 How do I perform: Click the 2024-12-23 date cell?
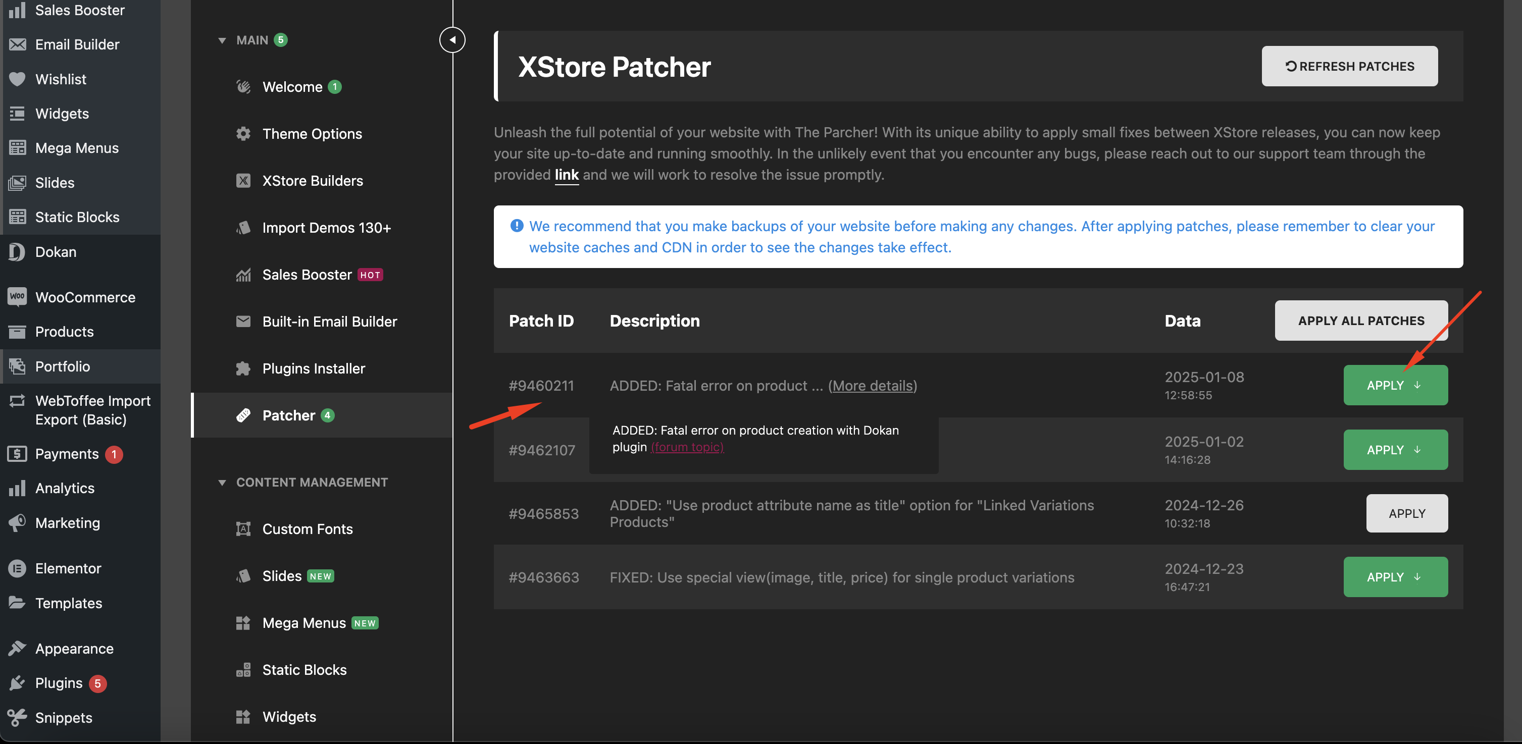click(x=1204, y=577)
